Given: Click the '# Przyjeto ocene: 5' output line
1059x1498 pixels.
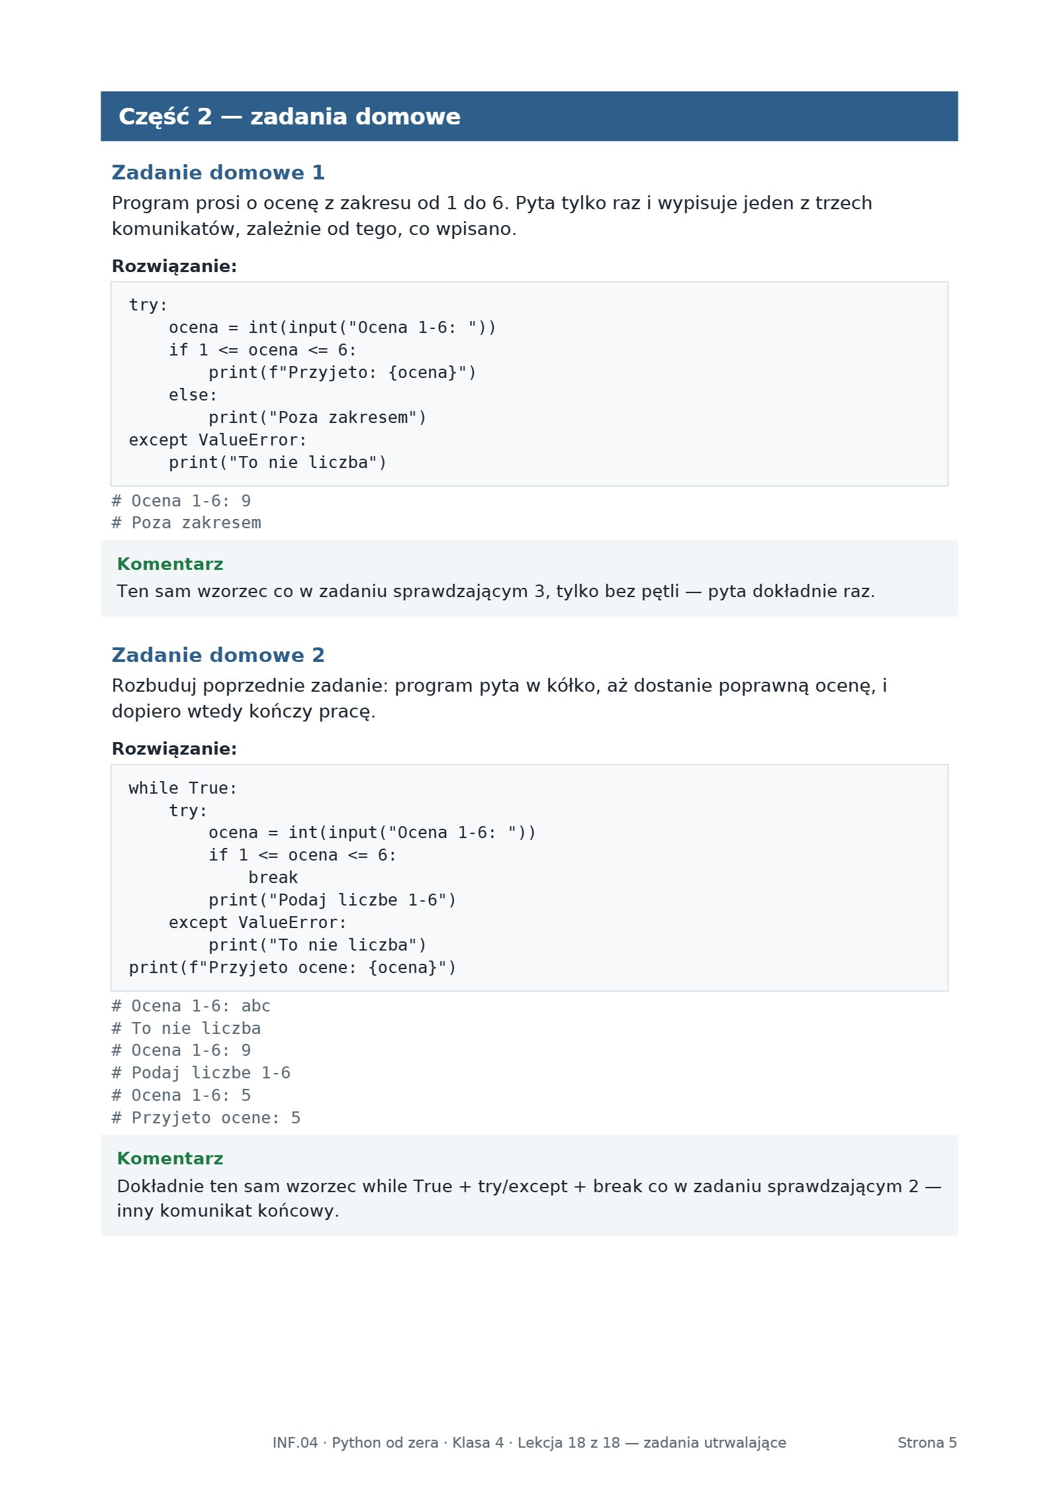Looking at the screenshot, I should [x=206, y=1118].
